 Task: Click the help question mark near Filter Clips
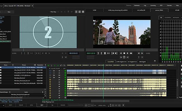[68, 12]
